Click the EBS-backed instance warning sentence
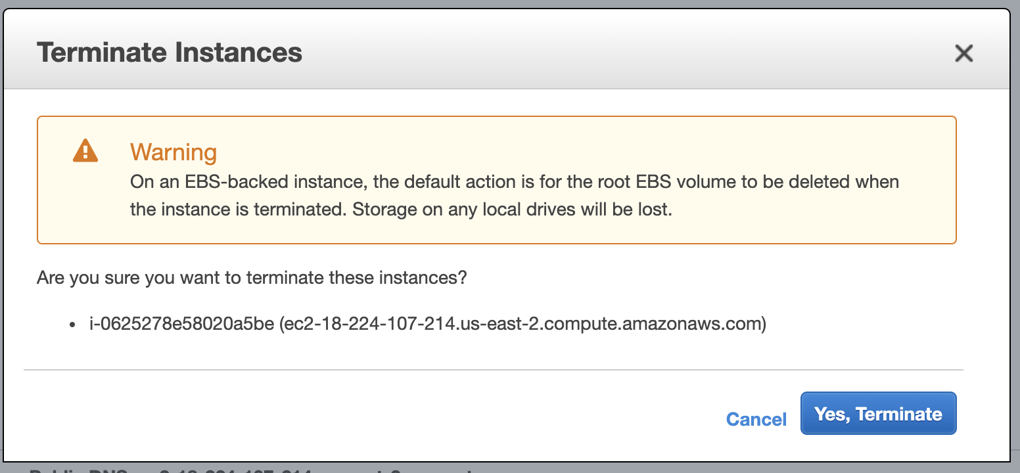 click(515, 196)
